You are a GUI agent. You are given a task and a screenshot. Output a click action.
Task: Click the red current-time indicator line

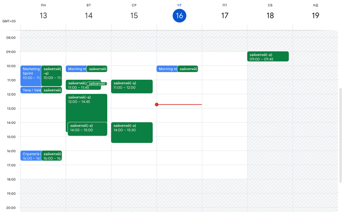[x=181, y=104]
